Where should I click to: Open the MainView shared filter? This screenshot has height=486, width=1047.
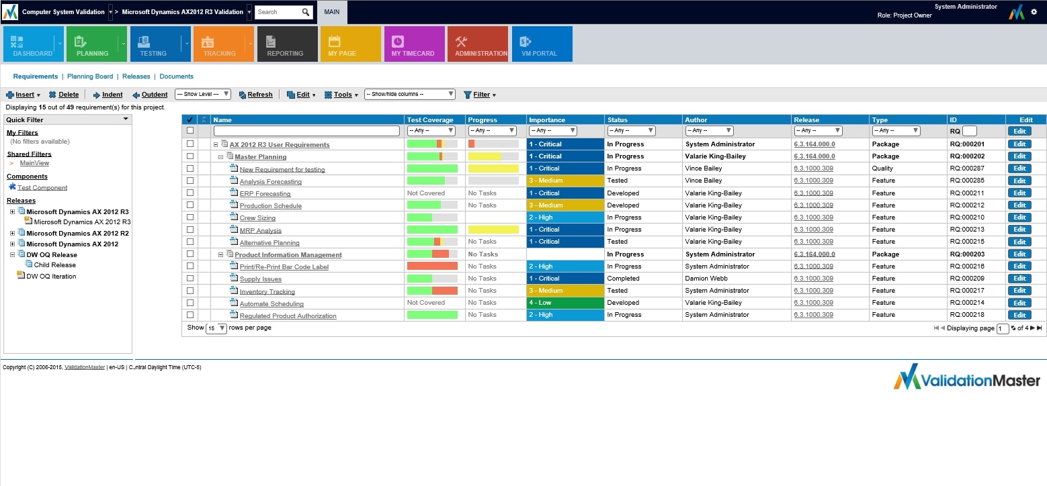34,163
